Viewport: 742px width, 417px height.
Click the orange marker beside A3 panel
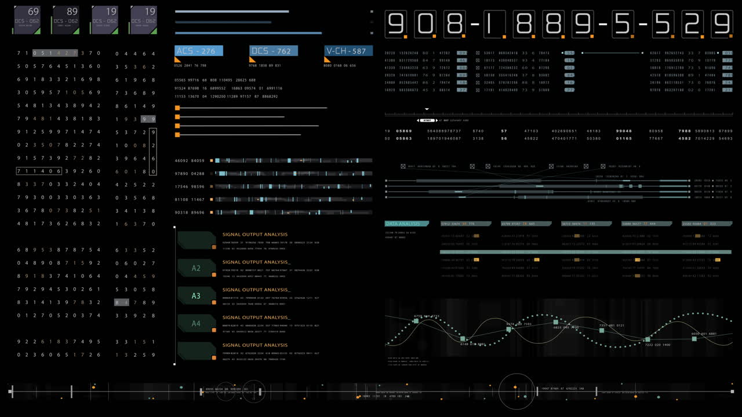[x=214, y=302]
